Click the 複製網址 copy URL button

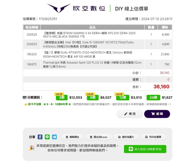pos(72,137)
